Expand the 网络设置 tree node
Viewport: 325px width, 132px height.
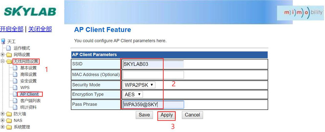2,55
